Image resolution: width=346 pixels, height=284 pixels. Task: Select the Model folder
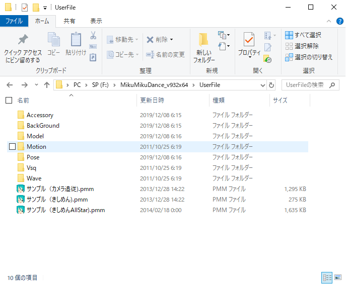(x=158, y=136)
